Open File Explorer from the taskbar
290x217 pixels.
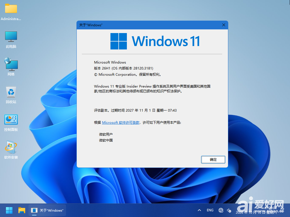[x=22, y=210]
